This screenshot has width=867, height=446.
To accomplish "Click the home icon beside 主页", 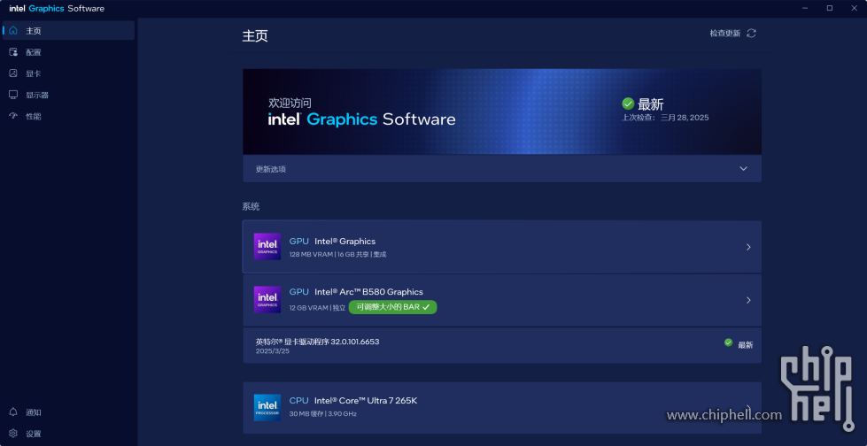I will pyautogui.click(x=13, y=30).
